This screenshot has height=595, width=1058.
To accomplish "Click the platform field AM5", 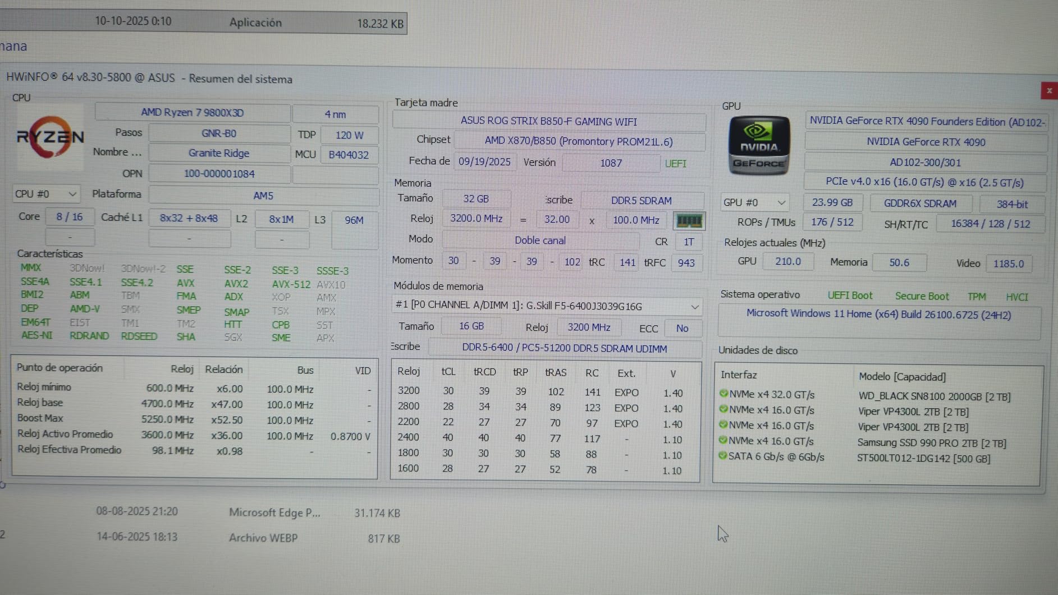I will coord(263,196).
